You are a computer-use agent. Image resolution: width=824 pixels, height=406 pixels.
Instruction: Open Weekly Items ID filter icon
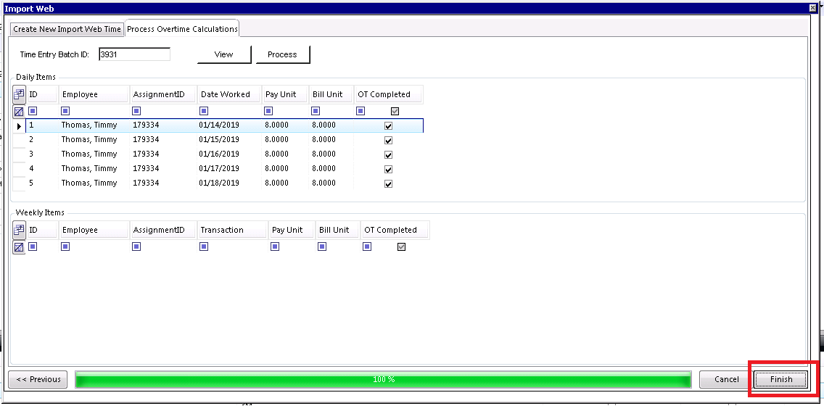point(33,246)
